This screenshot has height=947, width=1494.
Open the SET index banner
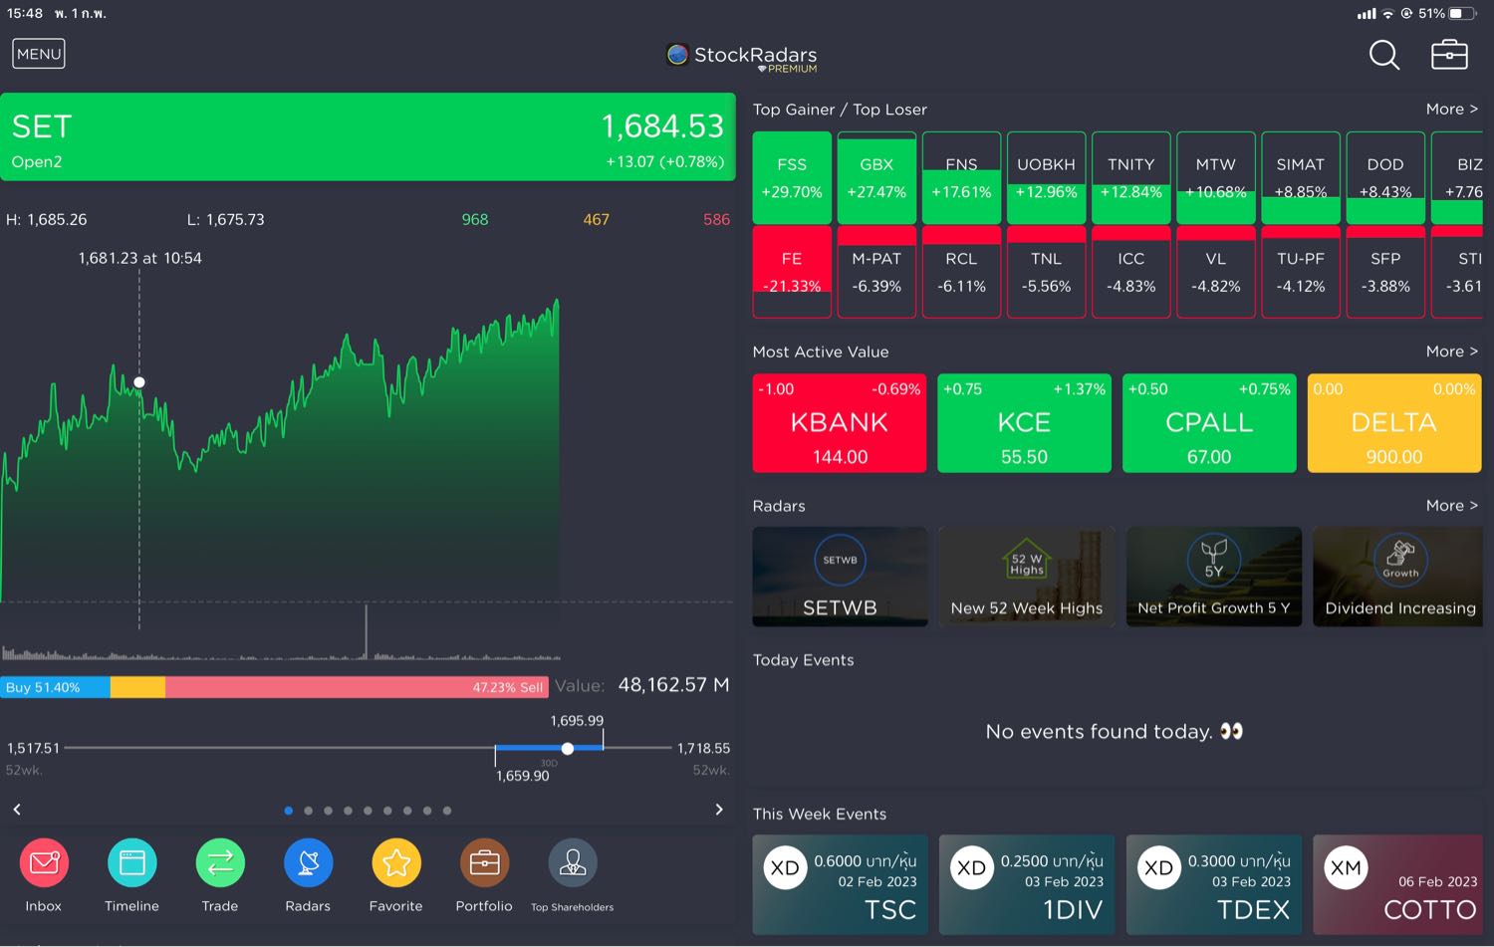(x=368, y=137)
